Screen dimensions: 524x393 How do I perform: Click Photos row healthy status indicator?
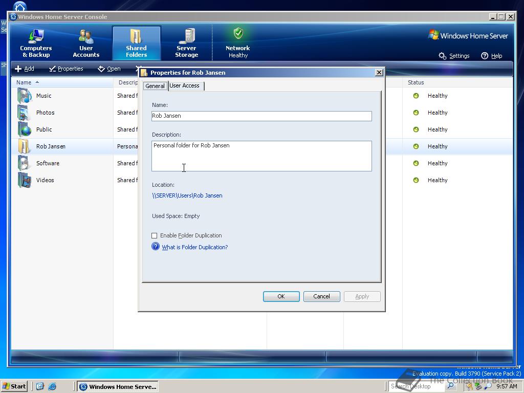(x=416, y=113)
